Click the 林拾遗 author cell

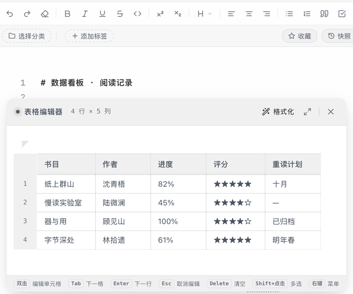(123, 240)
